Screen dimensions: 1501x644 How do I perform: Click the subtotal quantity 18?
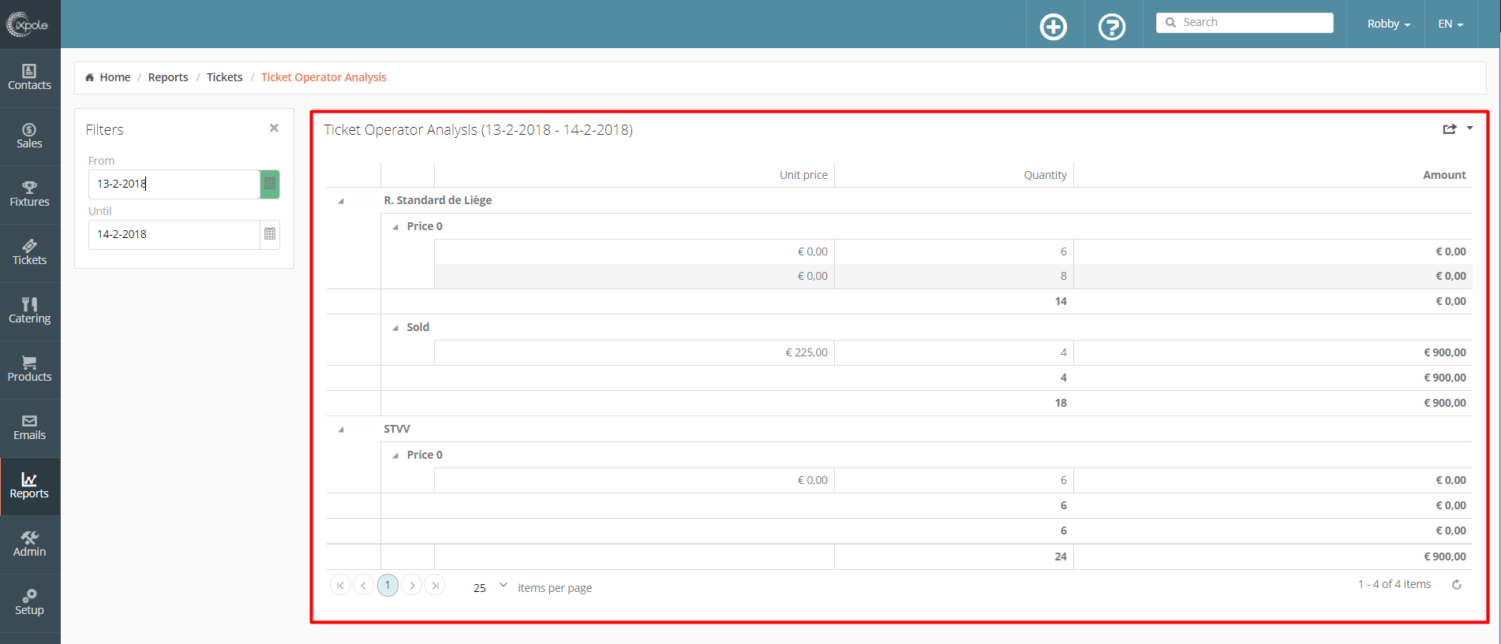click(x=1061, y=403)
